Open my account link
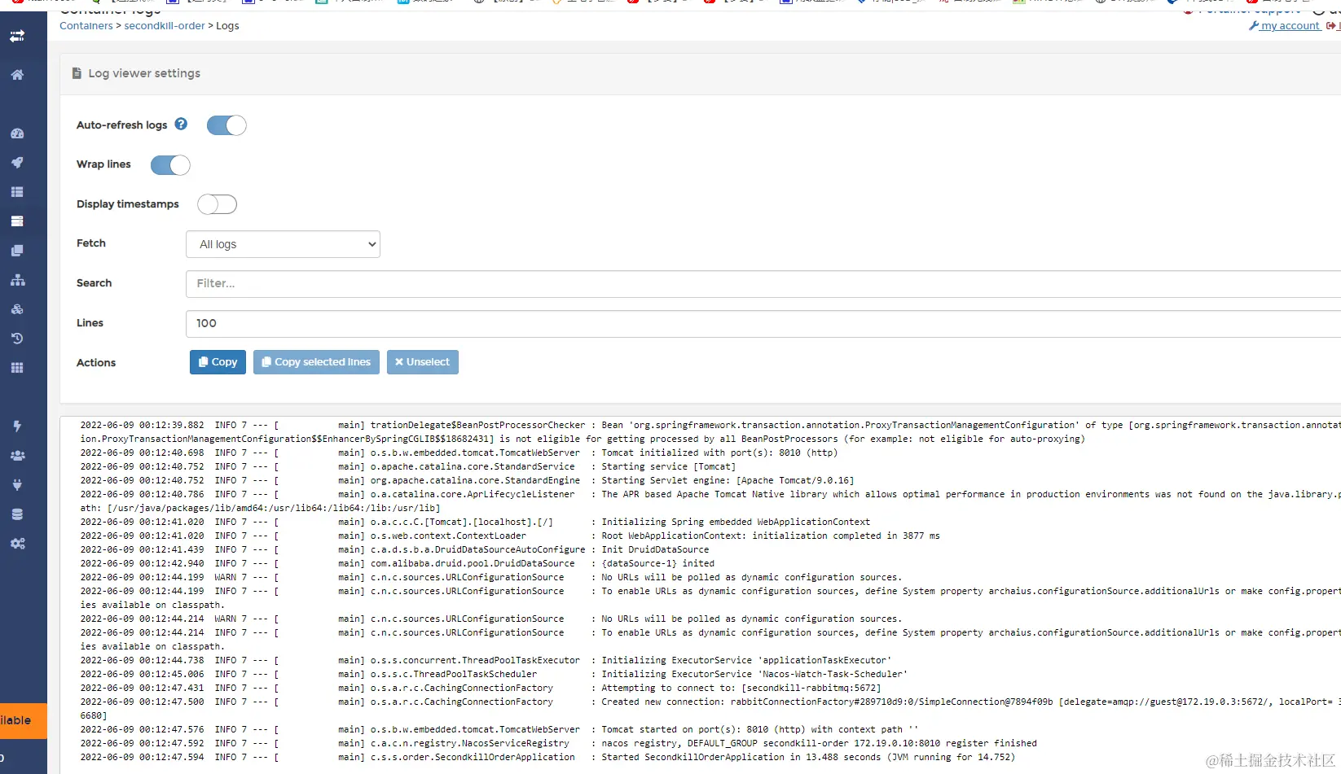 1284,26
